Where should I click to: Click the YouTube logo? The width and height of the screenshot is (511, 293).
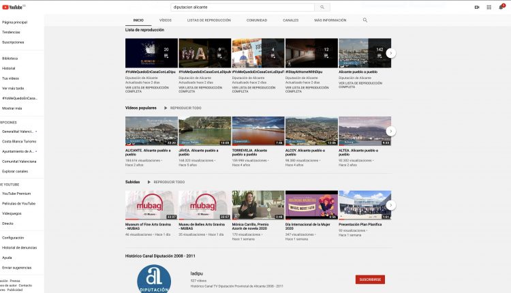(12, 7)
